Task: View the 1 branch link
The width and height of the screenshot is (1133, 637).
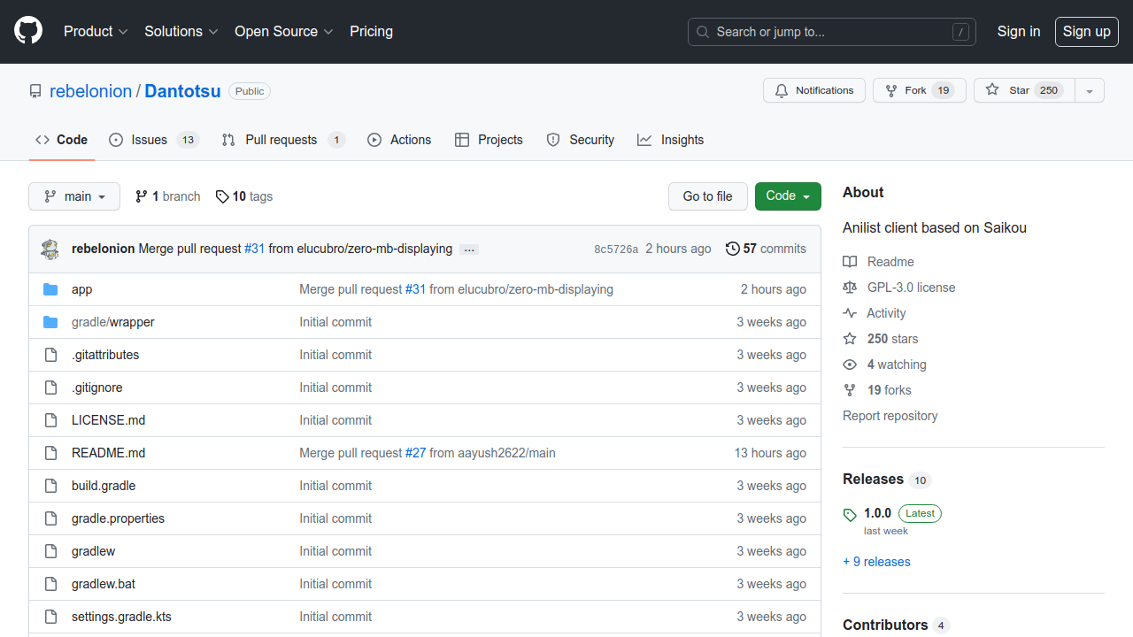Action: (x=168, y=196)
